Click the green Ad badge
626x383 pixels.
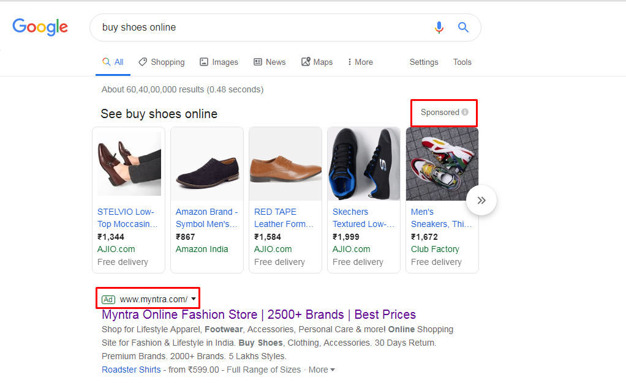108,300
